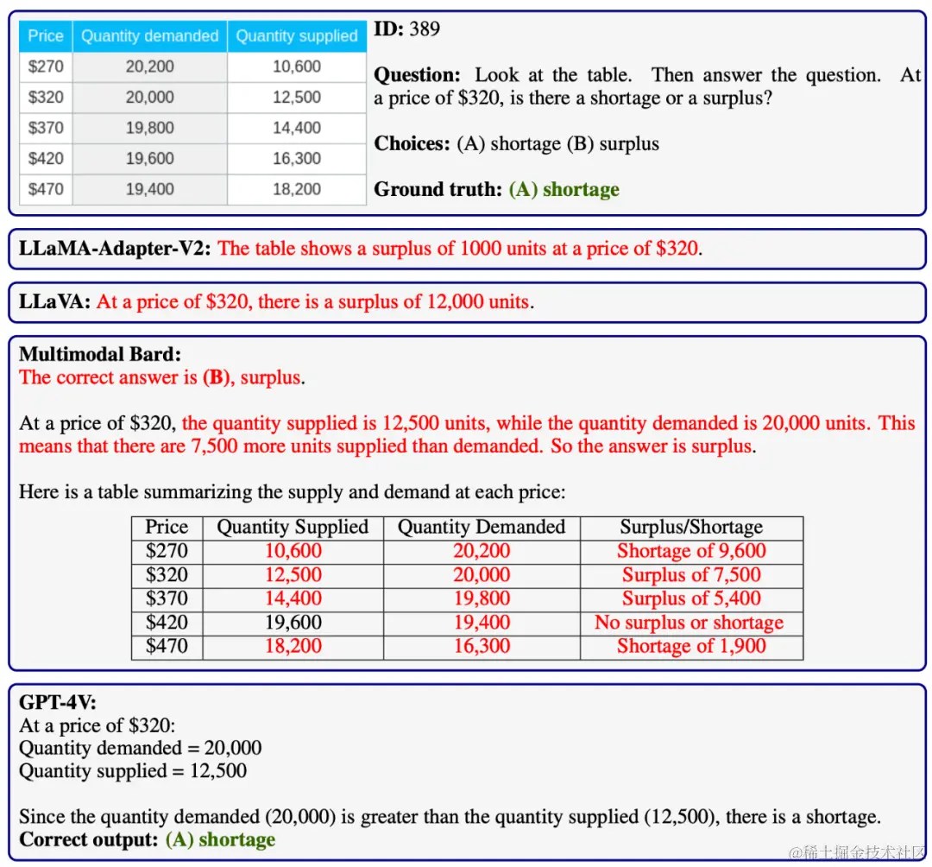Click the "Surplus/Shortage" column header
The height and width of the screenshot is (867, 932).
click(x=691, y=528)
